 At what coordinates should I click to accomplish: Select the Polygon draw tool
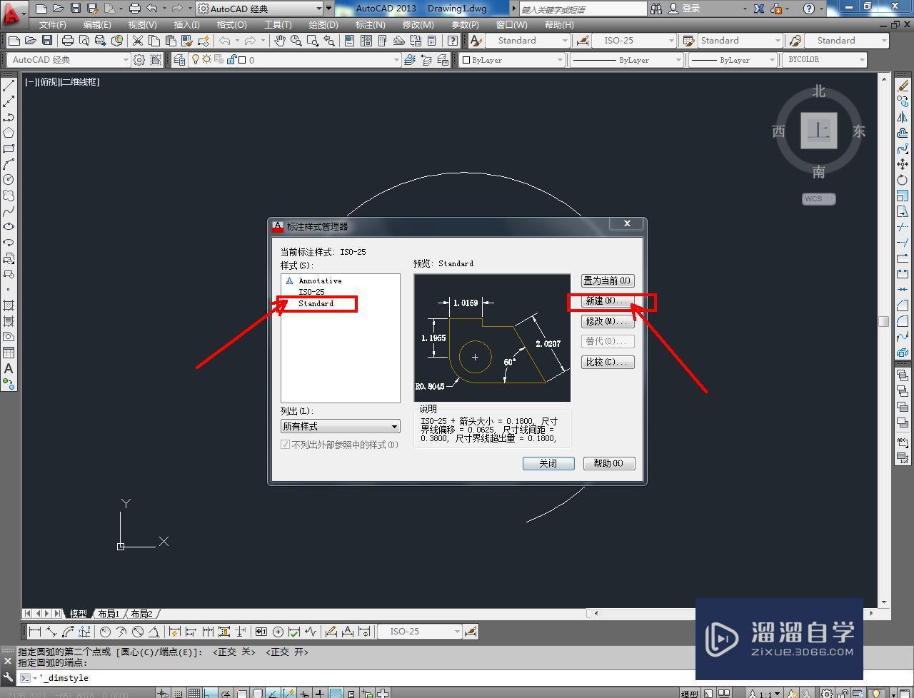[9, 133]
